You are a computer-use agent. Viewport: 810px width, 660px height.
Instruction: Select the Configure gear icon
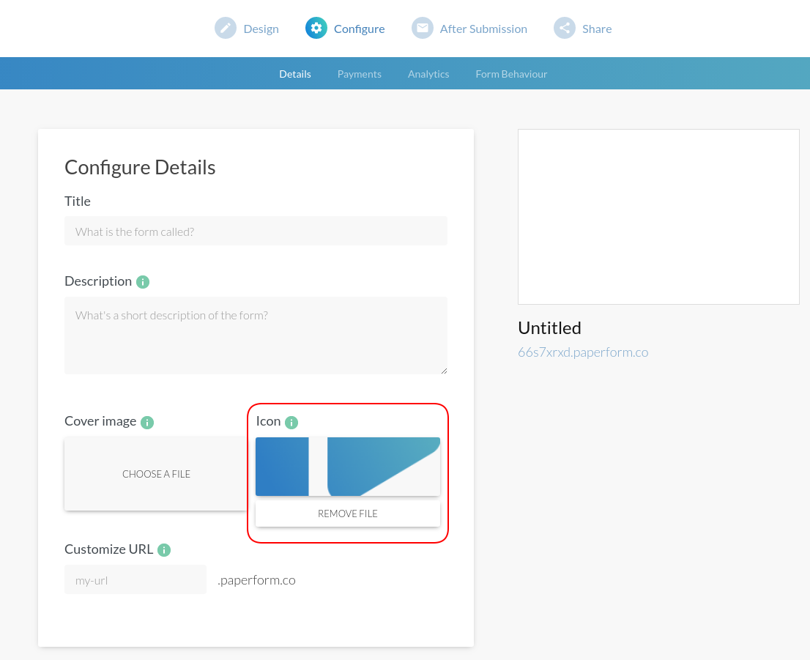coord(316,28)
